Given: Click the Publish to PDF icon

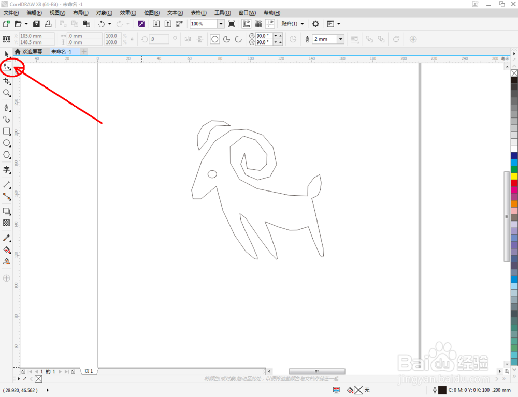Looking at the screenshot, I should [179, 24].
